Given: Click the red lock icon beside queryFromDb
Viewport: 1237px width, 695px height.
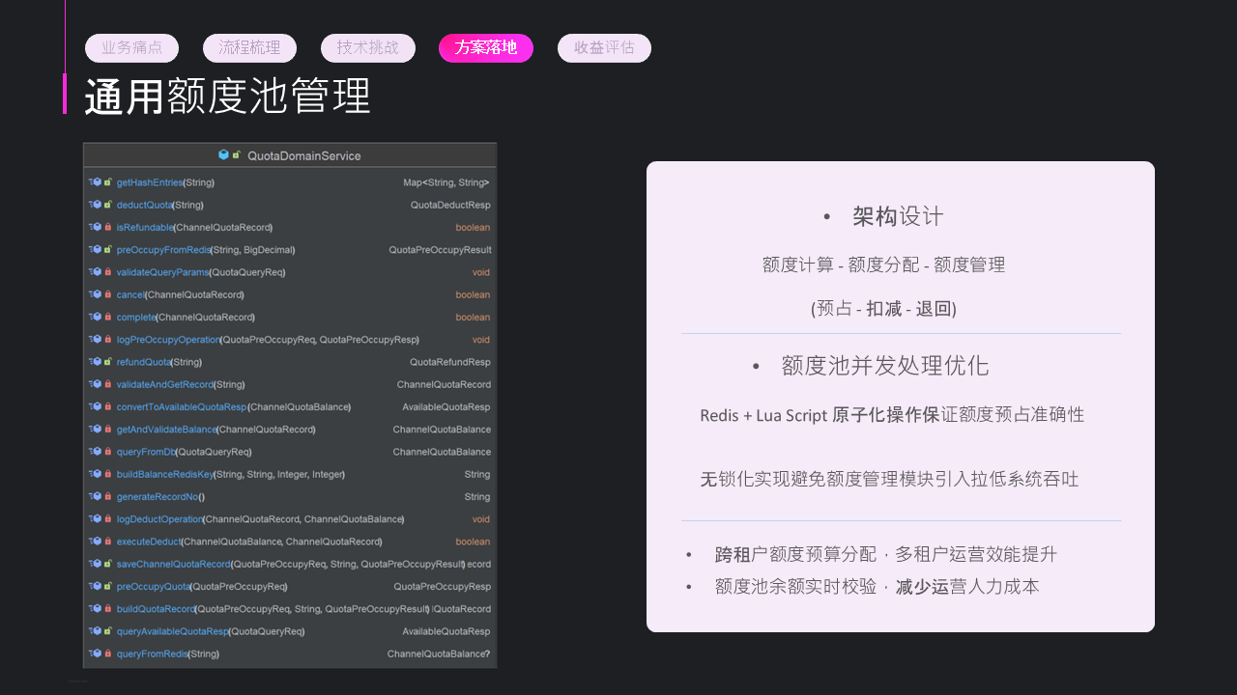Looking at the screenshot, I should point(108,452).
